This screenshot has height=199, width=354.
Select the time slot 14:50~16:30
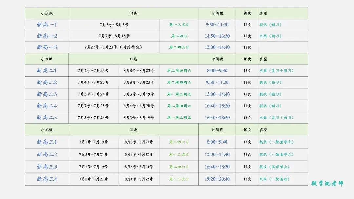(x=217, y=36)
